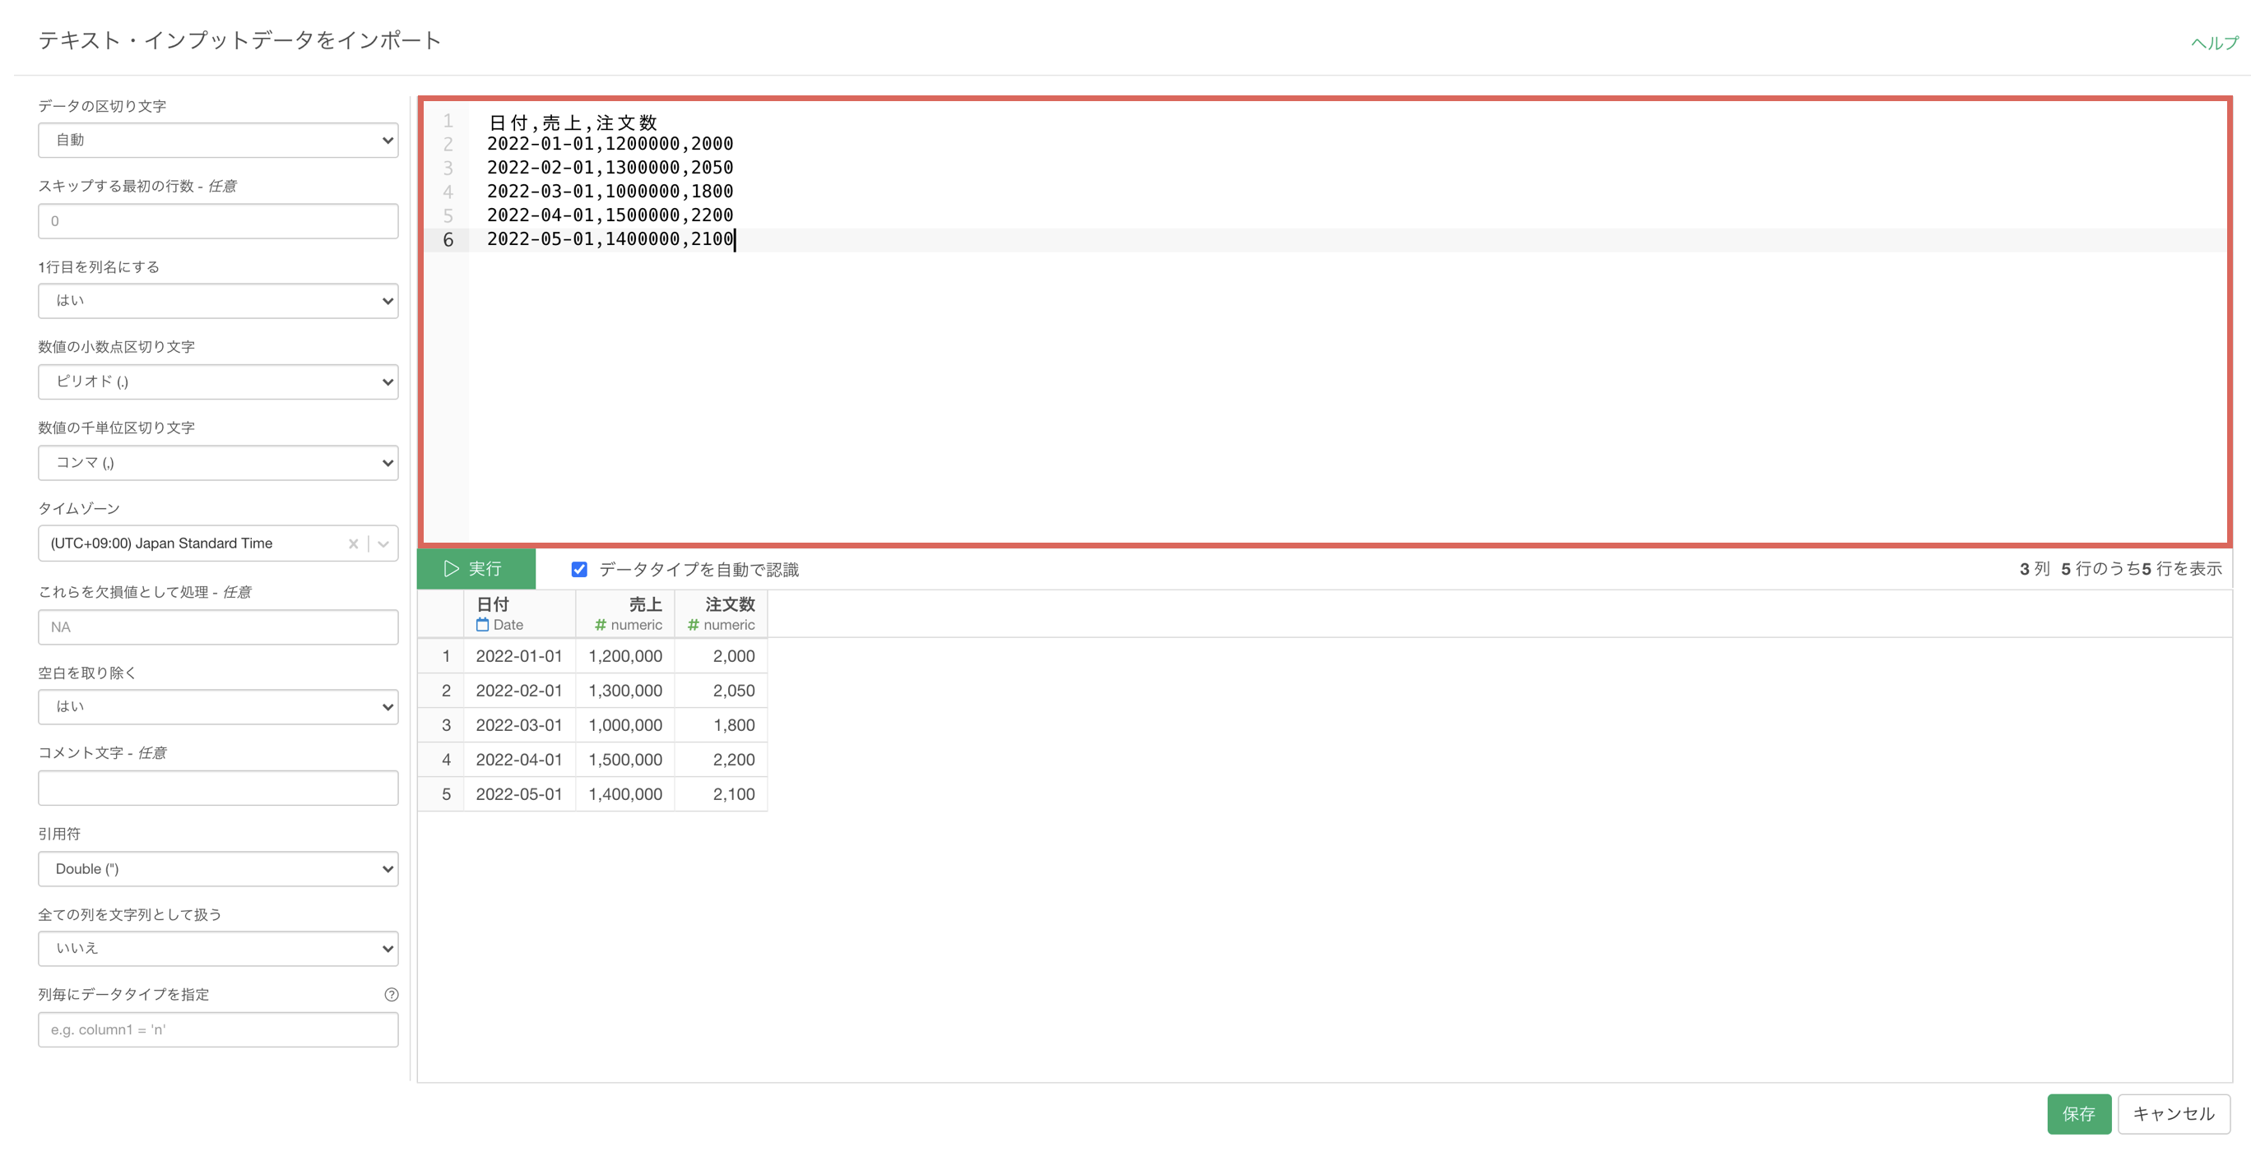Click editor line 2022-03-01,1000000,1800
This screenshot has height=1156, width=2251.
(610, 192)
